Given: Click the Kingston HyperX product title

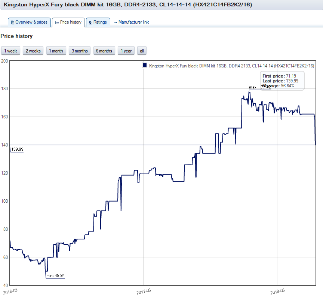Looking at the screenshot, I should (128, 5).
